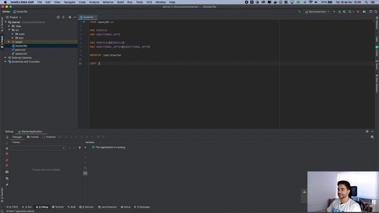Open the File menu
The image size is (379, 213).
(40, 2)
